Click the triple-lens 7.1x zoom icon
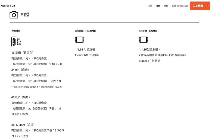 coord(16,41)
